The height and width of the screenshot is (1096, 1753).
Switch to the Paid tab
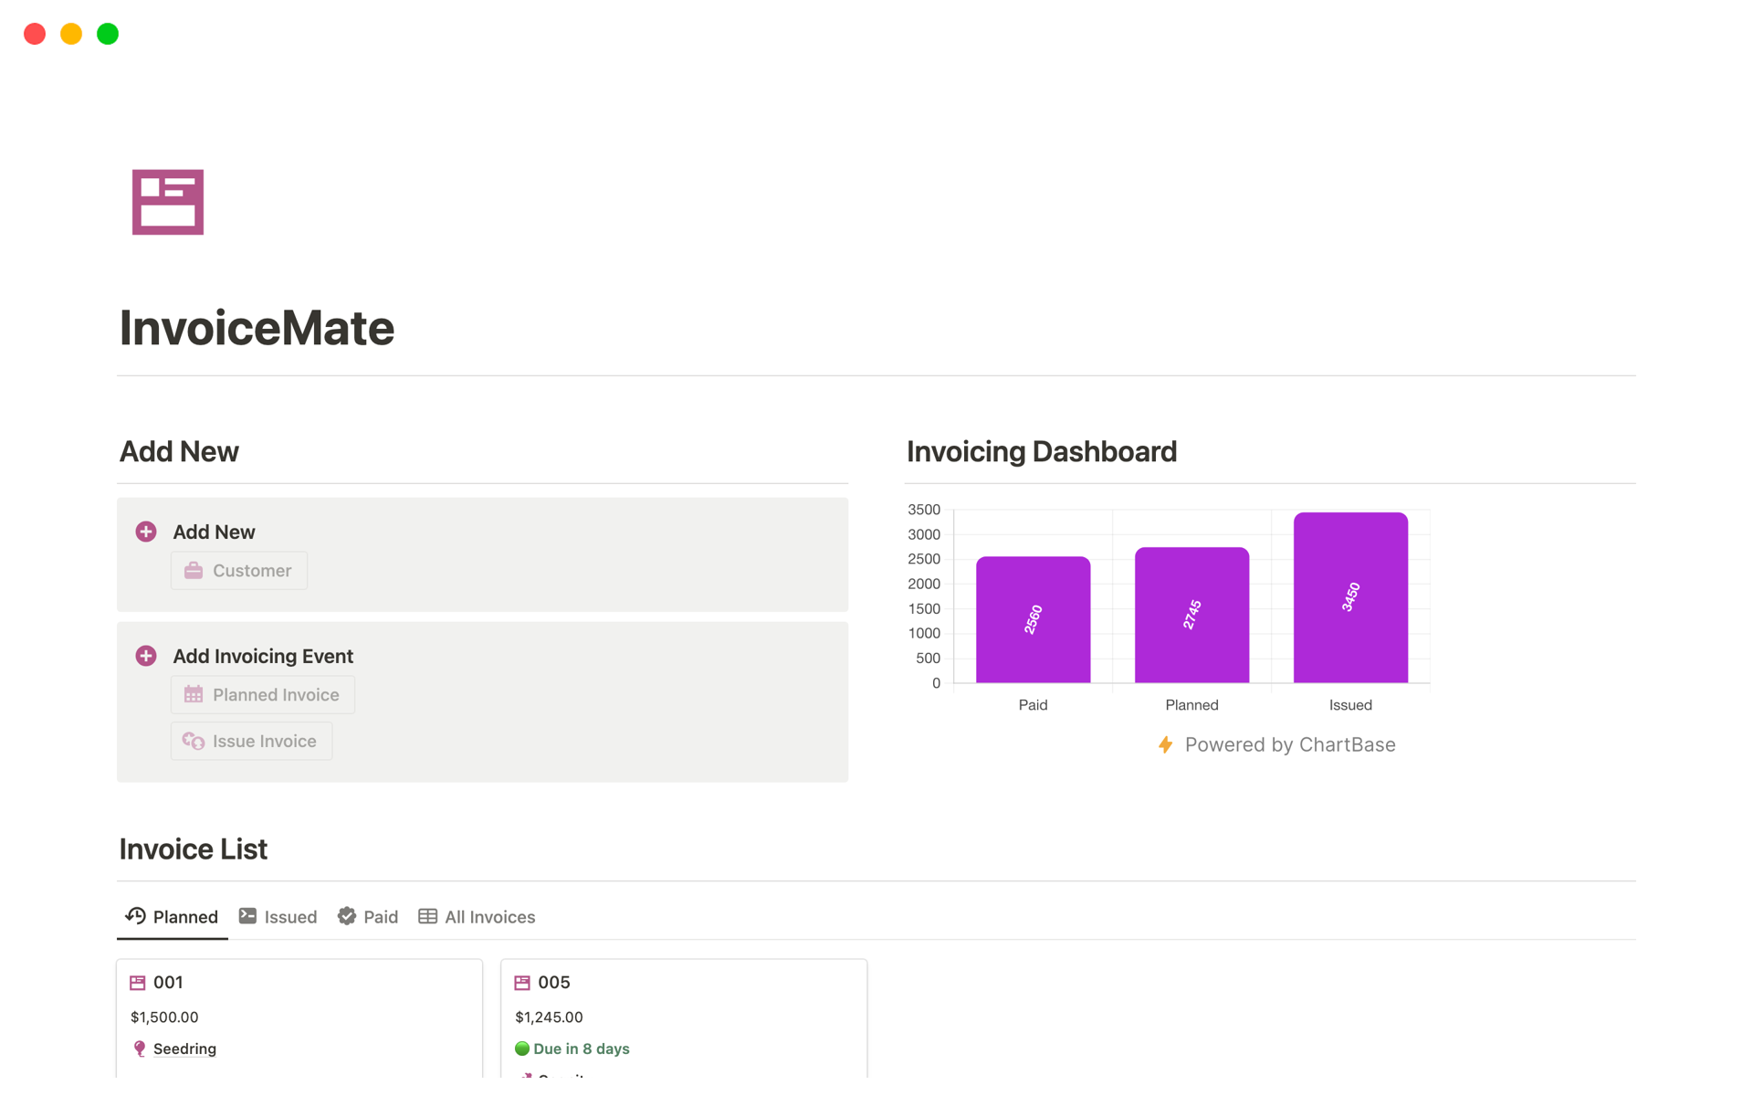tap(368, 916)
